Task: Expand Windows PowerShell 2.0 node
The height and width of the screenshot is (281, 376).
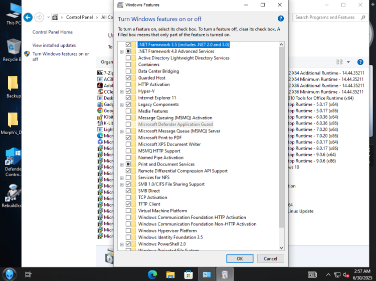Action: pos(122,244)
